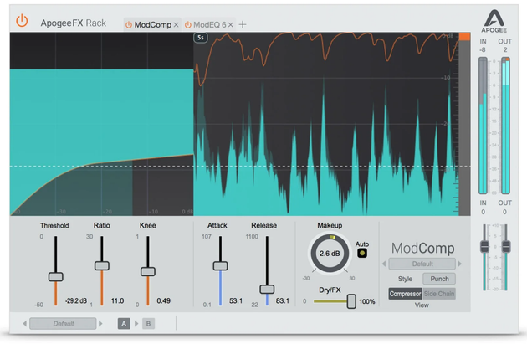
Task: Click the Attack value 53.1
Action: (236, 300)
